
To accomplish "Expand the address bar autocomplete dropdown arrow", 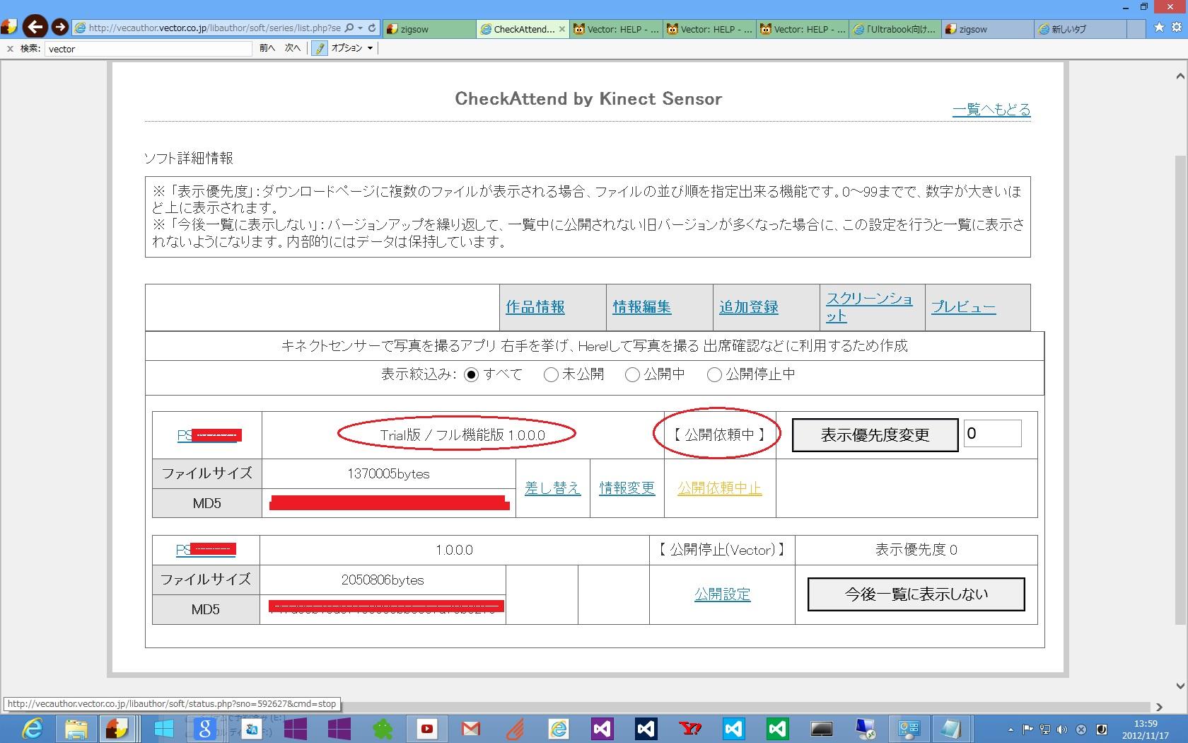I will [361, 28].
